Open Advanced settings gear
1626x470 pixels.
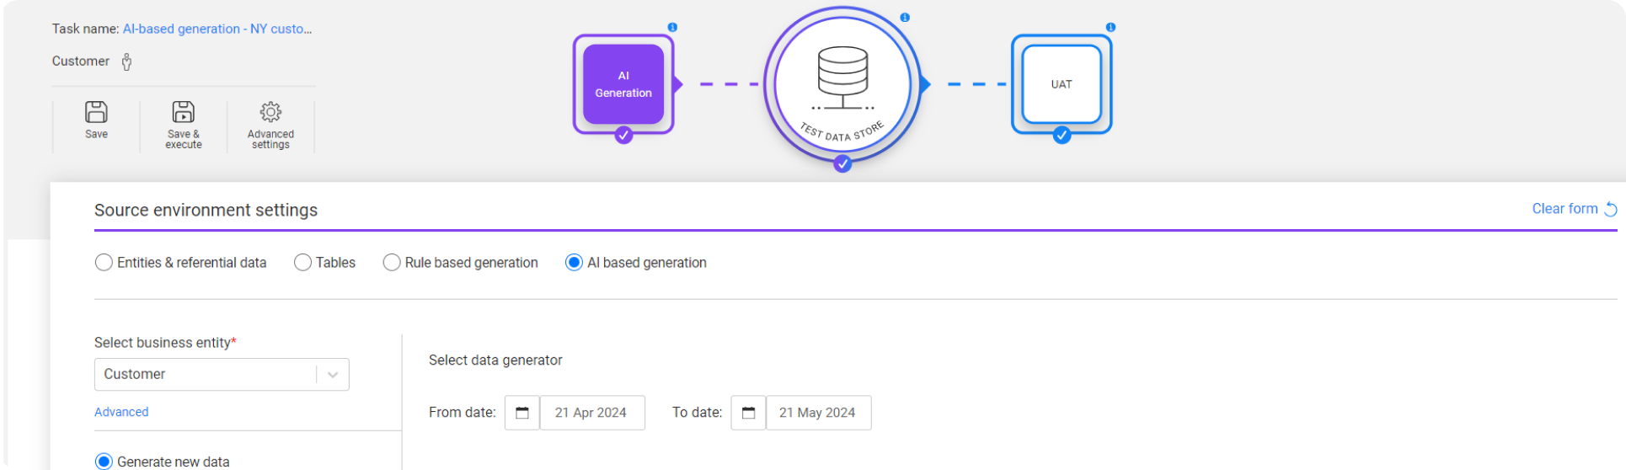pos(270,112)
